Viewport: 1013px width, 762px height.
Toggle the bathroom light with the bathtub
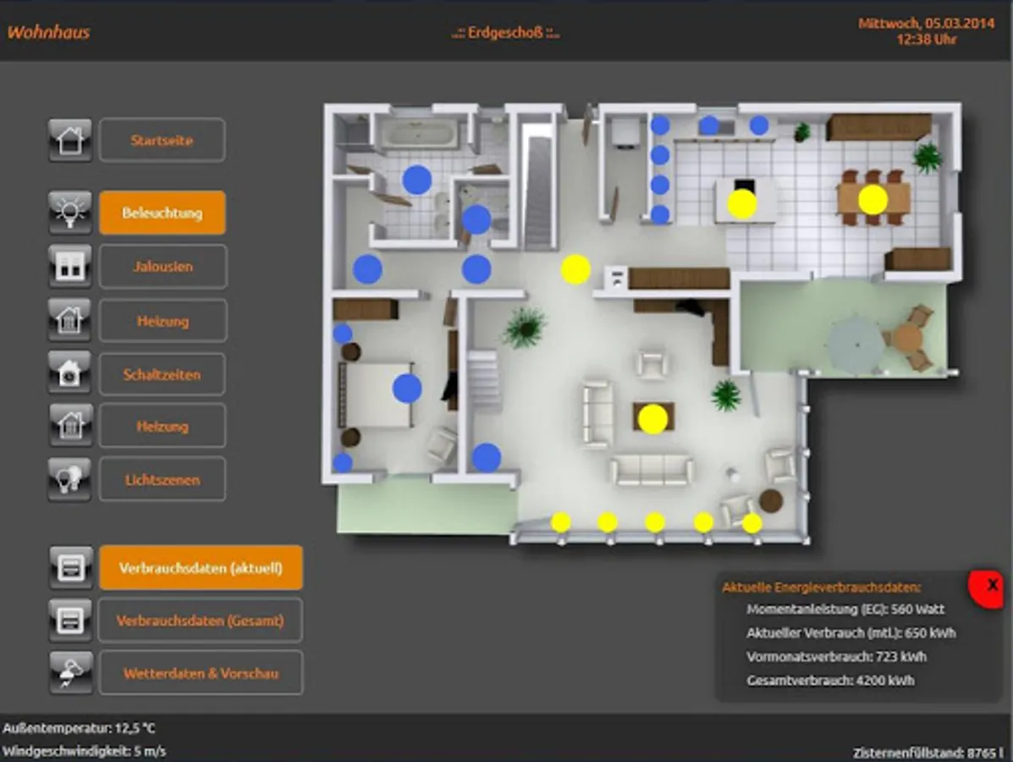417,179
